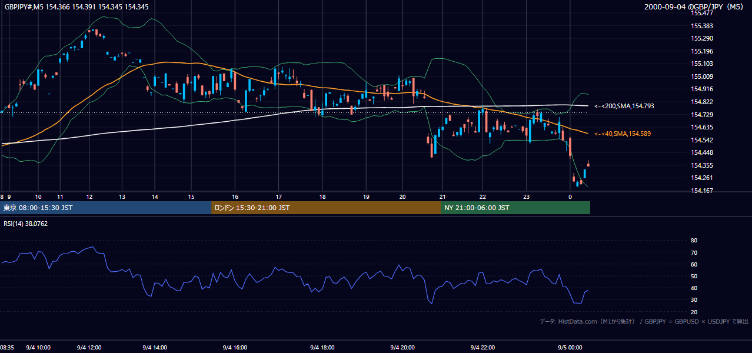752x353 pixels.
Task: Select the ロンドン 15:30-21:00 JST session bar
Action: (326, 208)
